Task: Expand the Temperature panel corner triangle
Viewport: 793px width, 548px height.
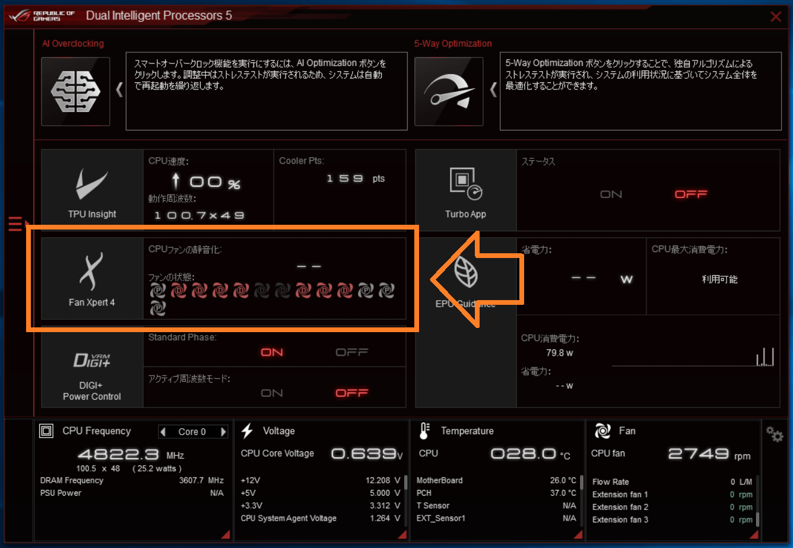Action: coord(577,535)
